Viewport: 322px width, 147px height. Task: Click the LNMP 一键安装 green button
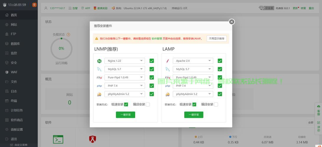pos(125,115)
